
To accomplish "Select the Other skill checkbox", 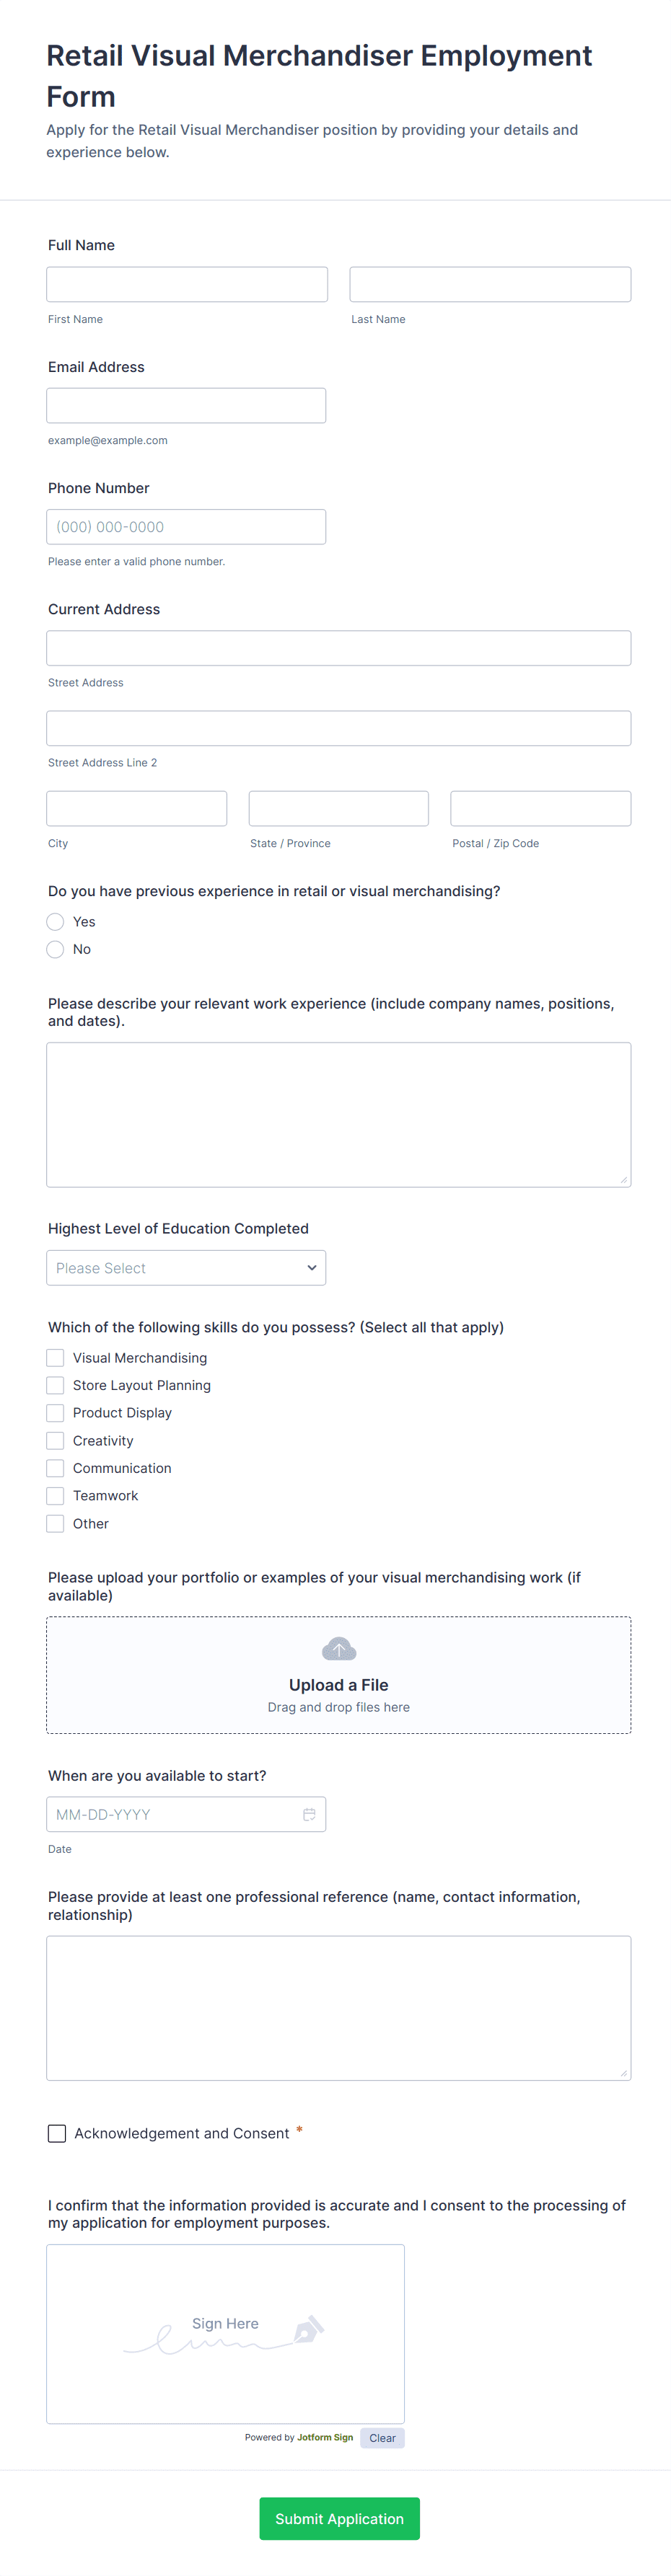I will [x=55, y=1523].
